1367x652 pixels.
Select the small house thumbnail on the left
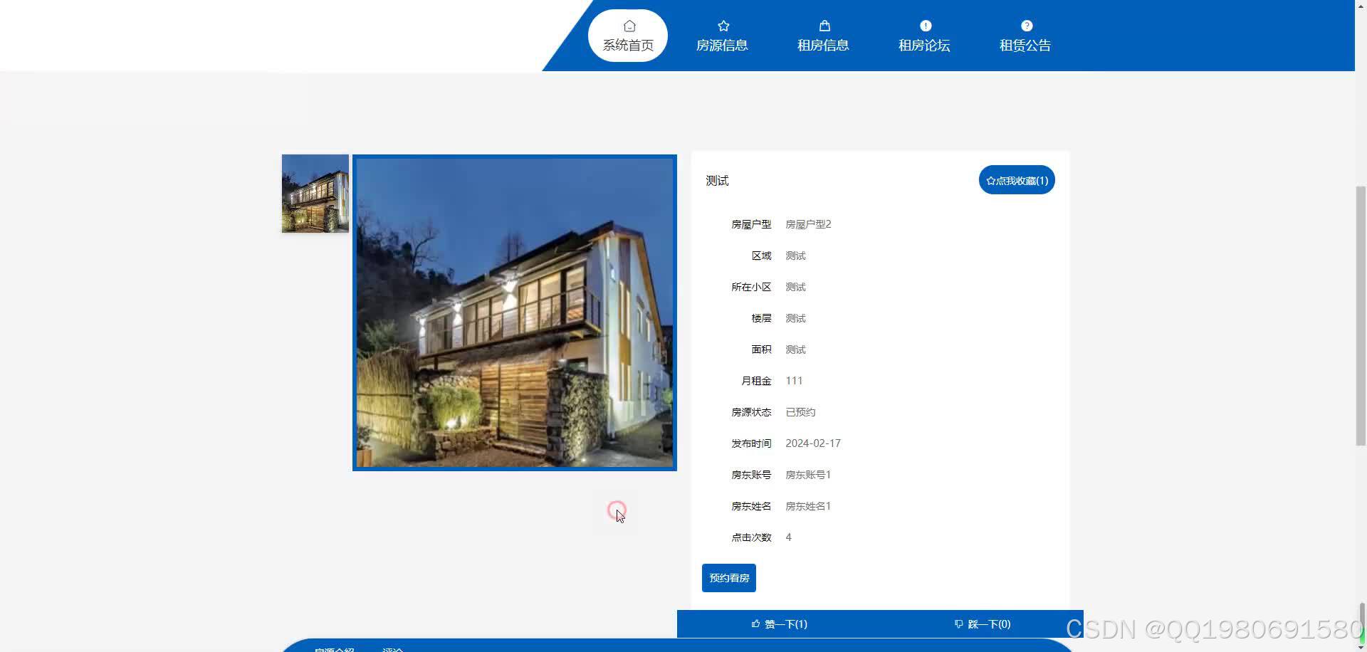[315, 193]
